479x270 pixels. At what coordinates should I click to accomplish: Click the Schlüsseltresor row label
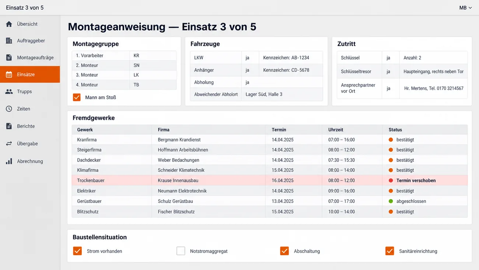(356, 72)
